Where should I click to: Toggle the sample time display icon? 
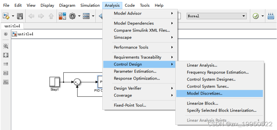click(6, 64)
